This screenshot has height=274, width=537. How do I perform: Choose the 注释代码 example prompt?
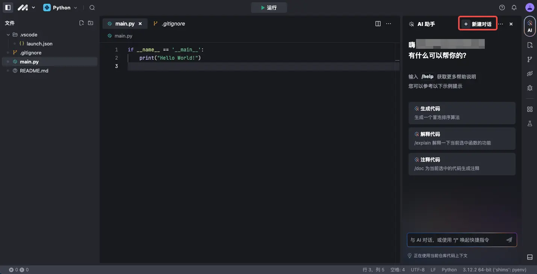pos(462,164)
